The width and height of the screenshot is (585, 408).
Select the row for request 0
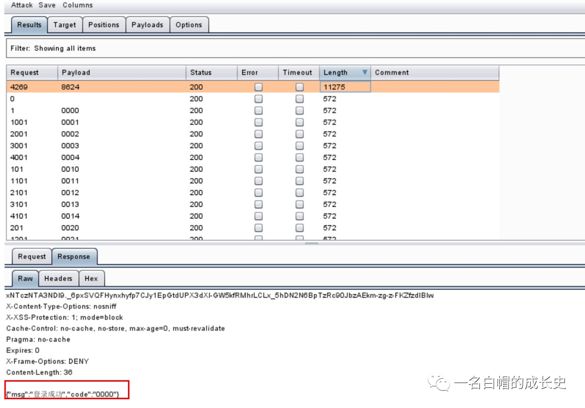[x=253, y=99]
